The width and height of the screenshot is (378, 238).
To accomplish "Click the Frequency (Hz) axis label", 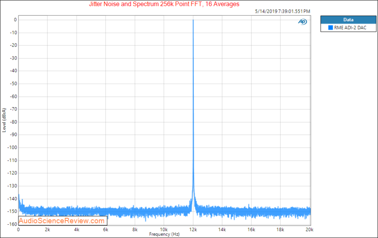I will coord(164,234).
